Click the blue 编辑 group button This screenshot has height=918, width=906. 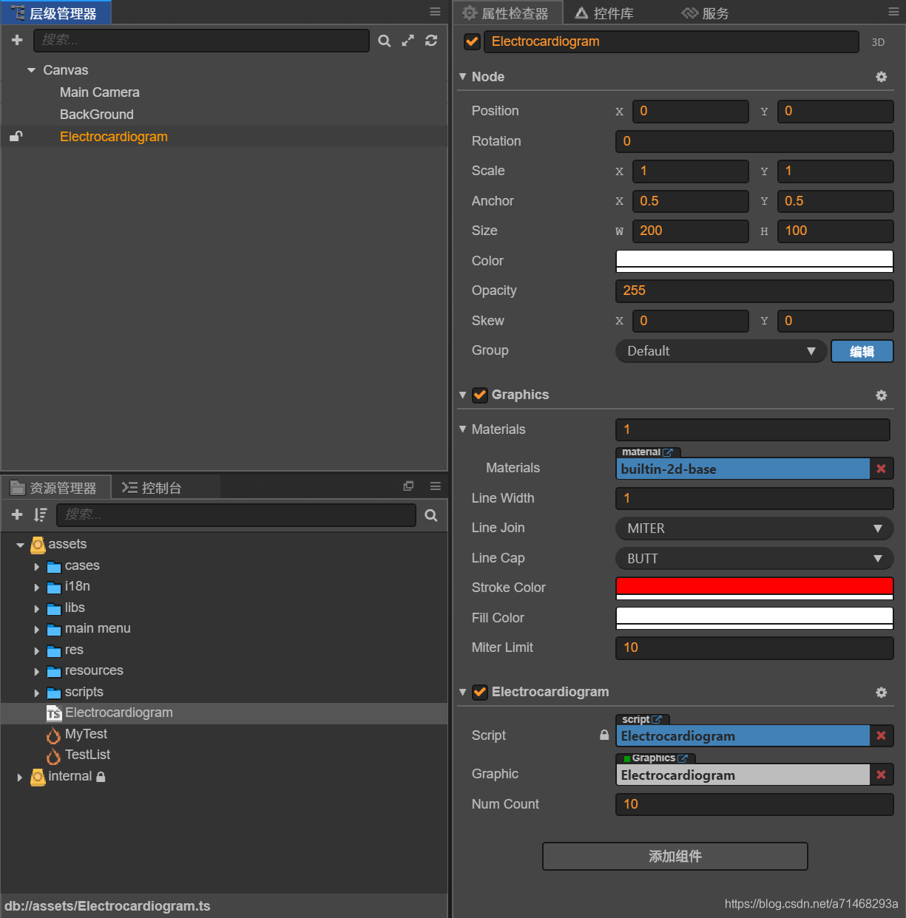pos(862,351)
